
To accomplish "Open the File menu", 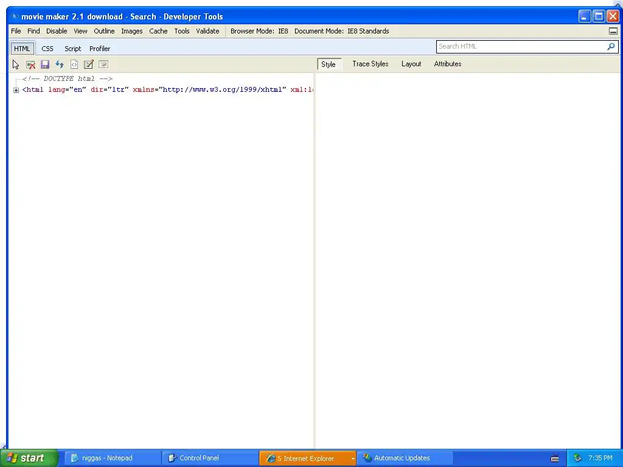I will click(16, 31).
